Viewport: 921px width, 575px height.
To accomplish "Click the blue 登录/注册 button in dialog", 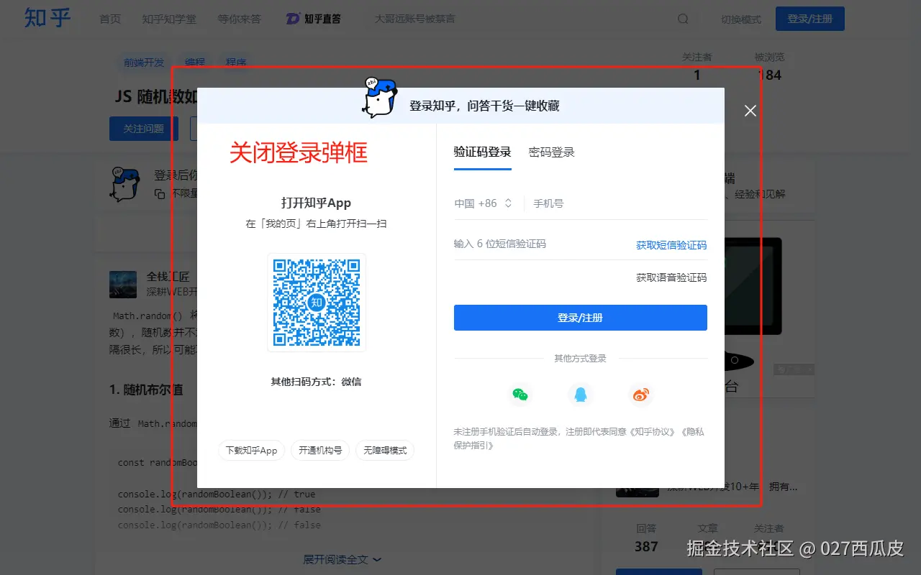I will [x=581, y=318].
